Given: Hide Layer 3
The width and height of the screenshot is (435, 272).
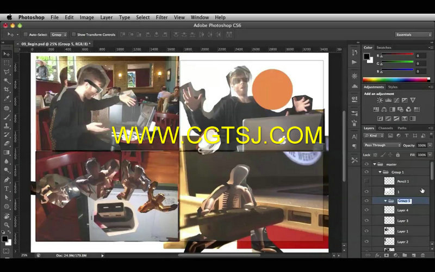Looking at the screenshot, I should click(x=366, y=221).
